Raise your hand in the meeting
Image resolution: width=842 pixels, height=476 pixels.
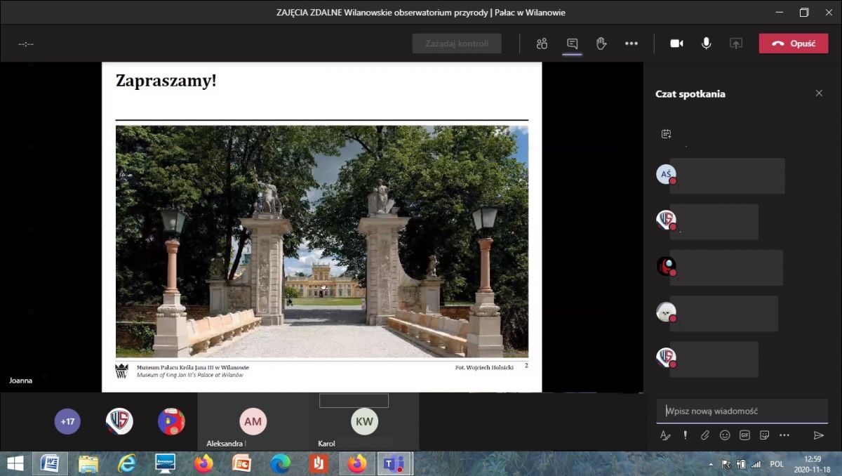click(601, 44)
